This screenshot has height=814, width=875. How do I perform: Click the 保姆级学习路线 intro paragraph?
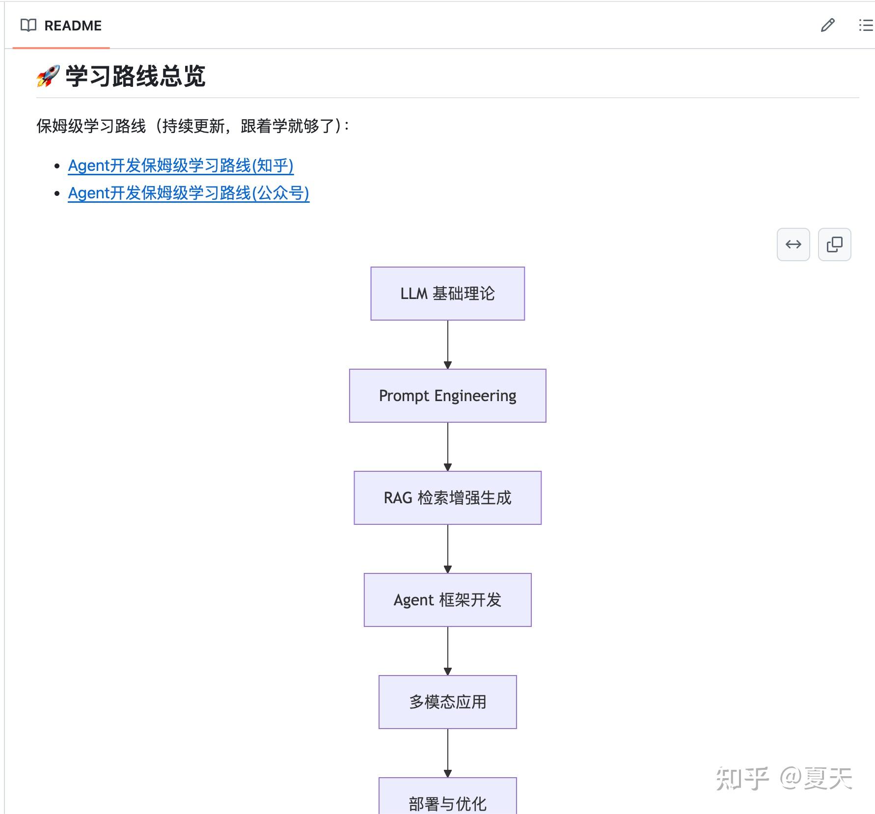(193, 126)
